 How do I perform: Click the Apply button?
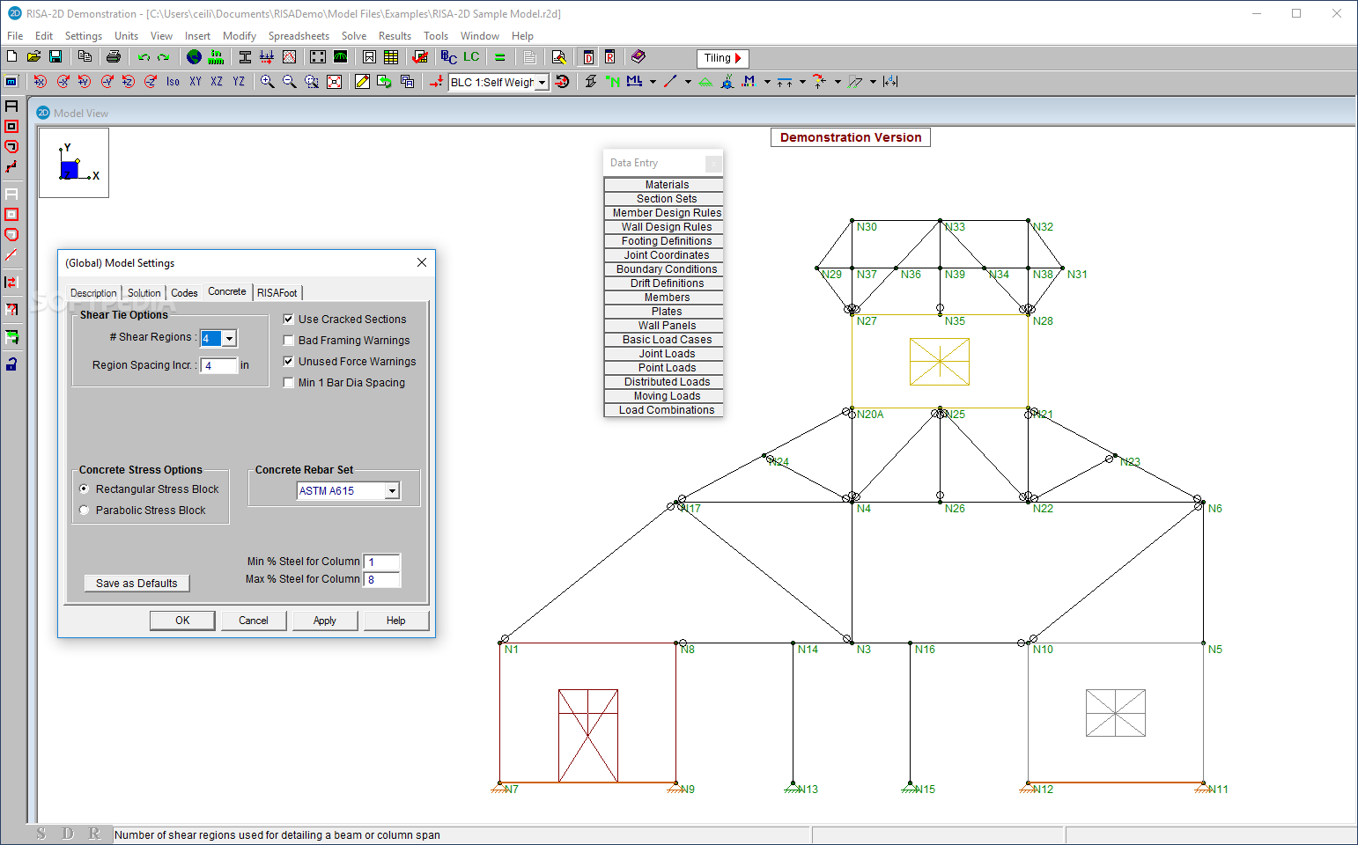[x=325, y=621]
